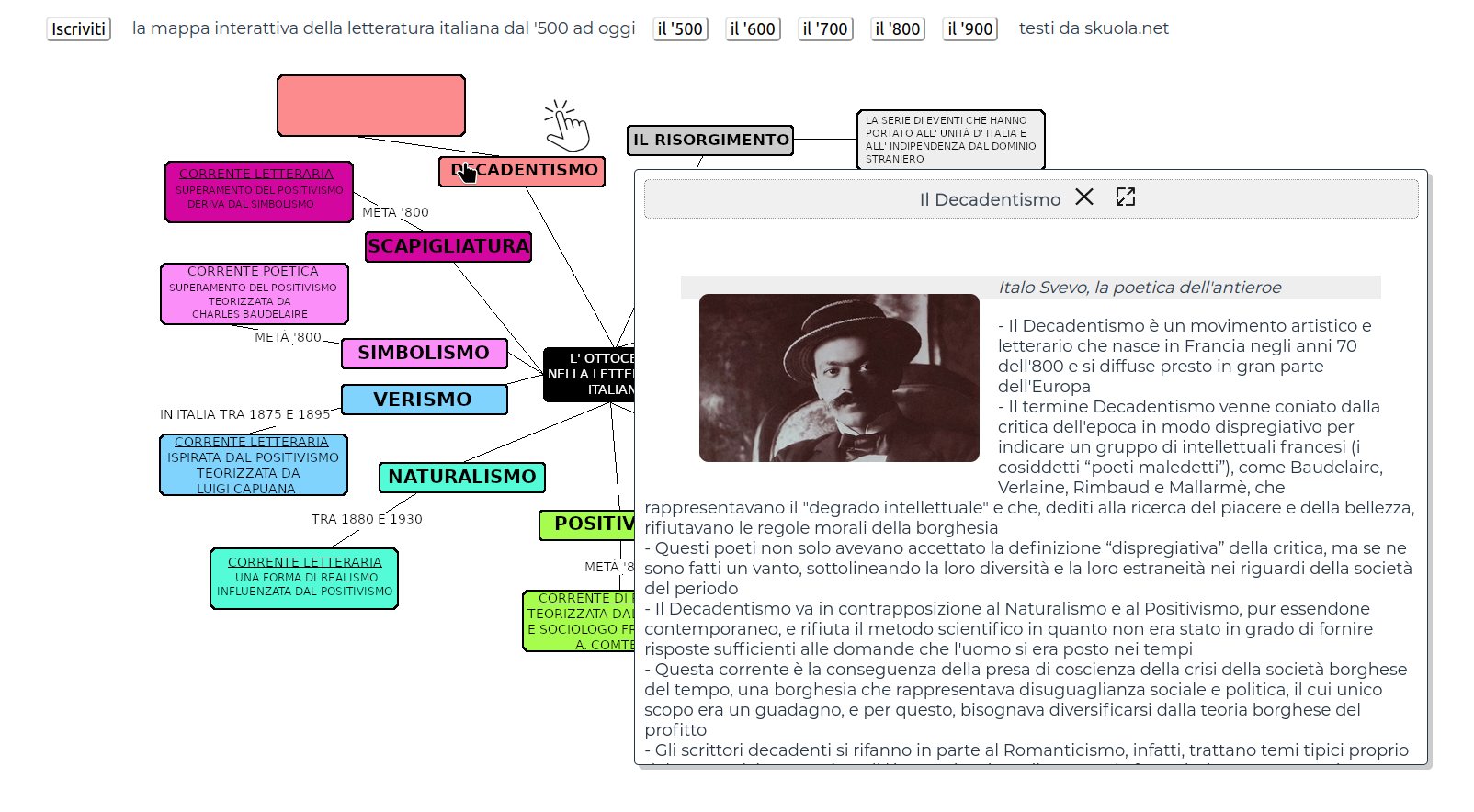Image resolution: width=1474 pixels, height=812 pixels.
Task: Open the il '700 map
Action: coord(826,29)
